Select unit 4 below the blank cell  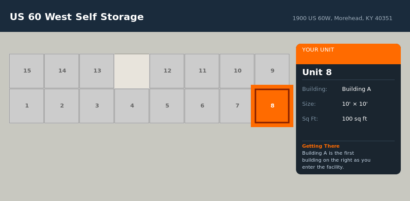point(132,106)
